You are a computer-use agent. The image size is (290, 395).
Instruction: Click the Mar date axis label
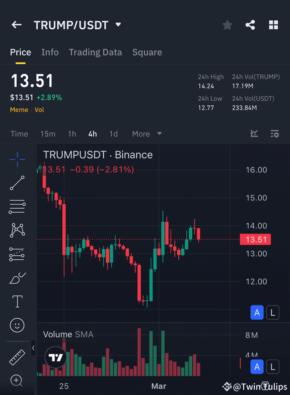159,386
